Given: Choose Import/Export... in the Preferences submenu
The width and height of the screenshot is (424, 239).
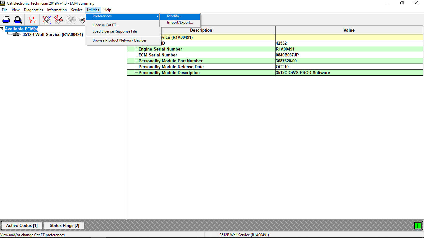Looking at the screenshot, I should click(x=180, y=22).
